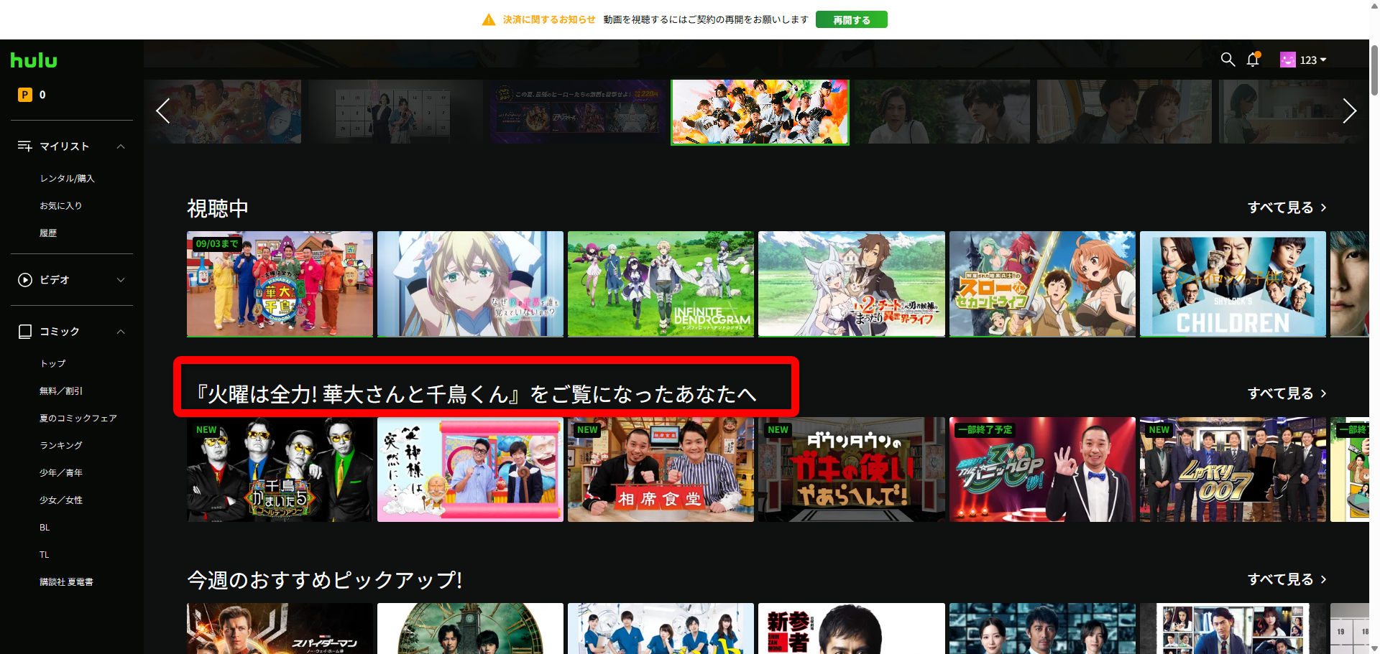Open 講談社 夏電書 link
Viewport: 1380px width, 654px height.
[66, 582]
